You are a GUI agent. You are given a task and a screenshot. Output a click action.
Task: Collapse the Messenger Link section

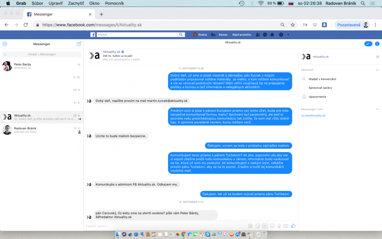377,109
